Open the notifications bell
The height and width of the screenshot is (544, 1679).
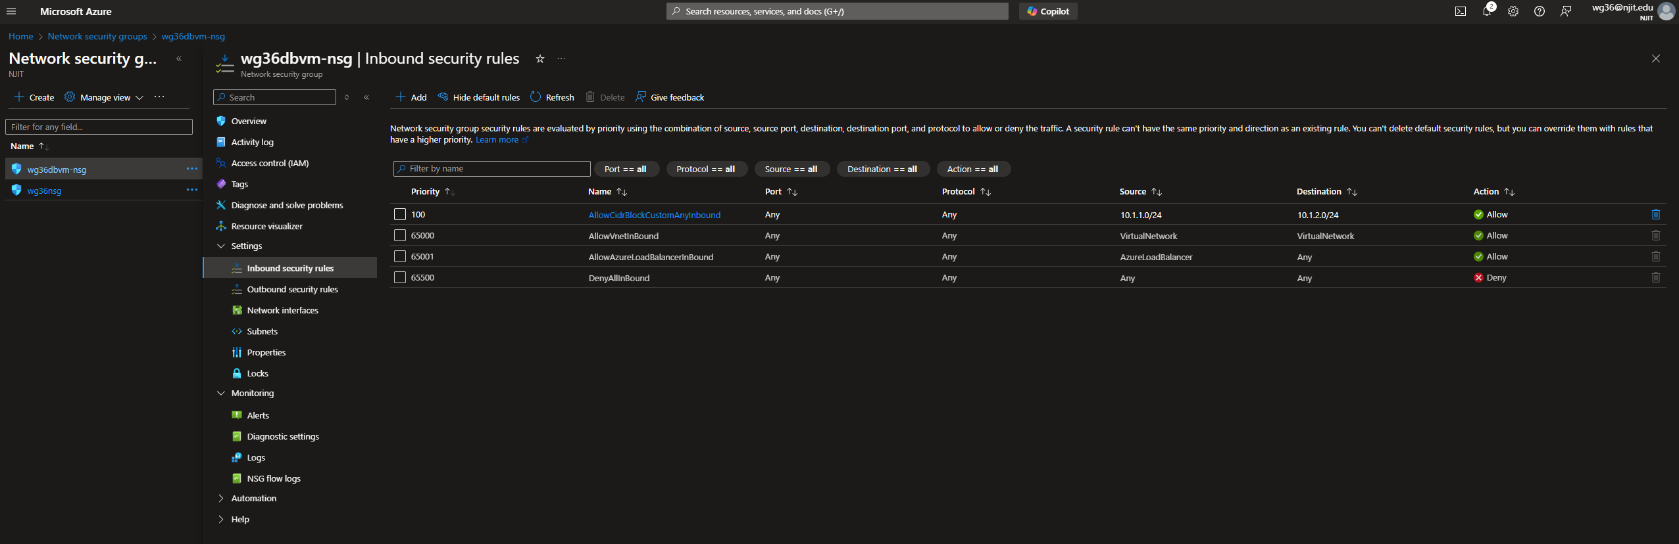pos(1486,11)
